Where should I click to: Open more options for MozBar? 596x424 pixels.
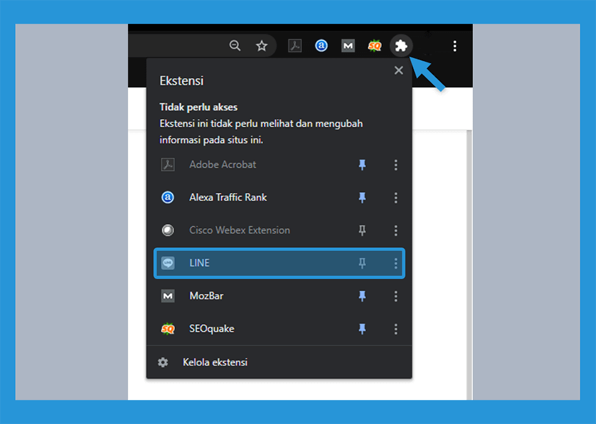396,296
